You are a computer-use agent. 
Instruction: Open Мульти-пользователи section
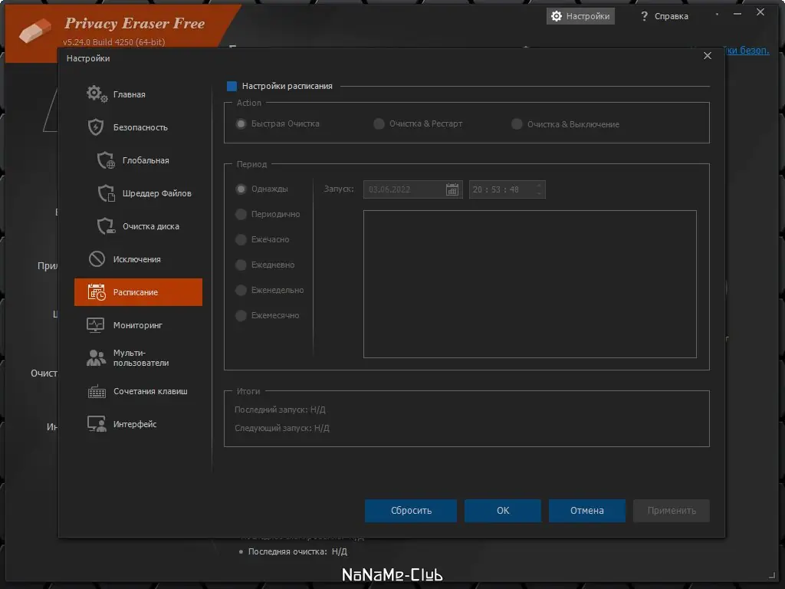(x=138, y=358)
